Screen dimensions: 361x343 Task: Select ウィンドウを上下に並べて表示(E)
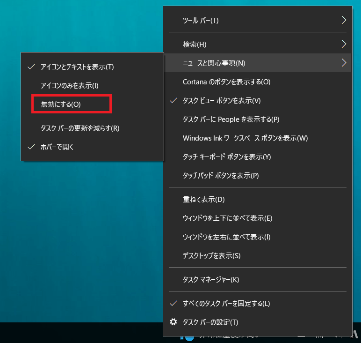coord(258,218)
